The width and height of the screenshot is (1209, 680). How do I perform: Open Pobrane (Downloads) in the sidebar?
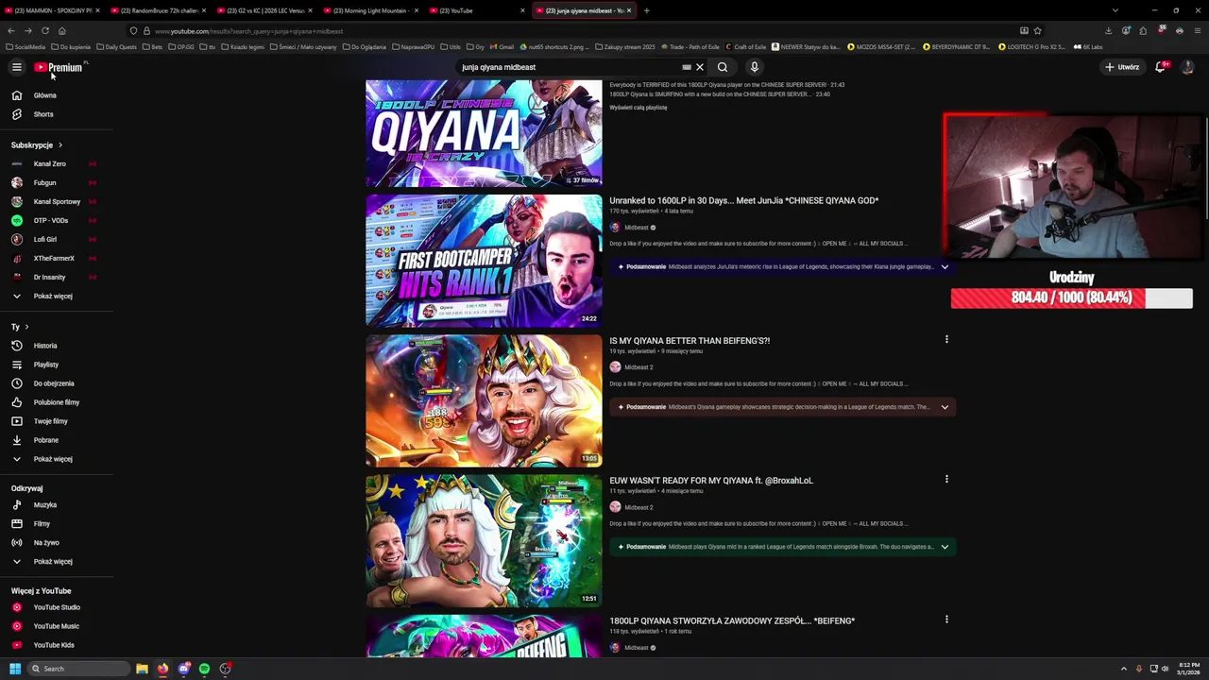point(46,440)
